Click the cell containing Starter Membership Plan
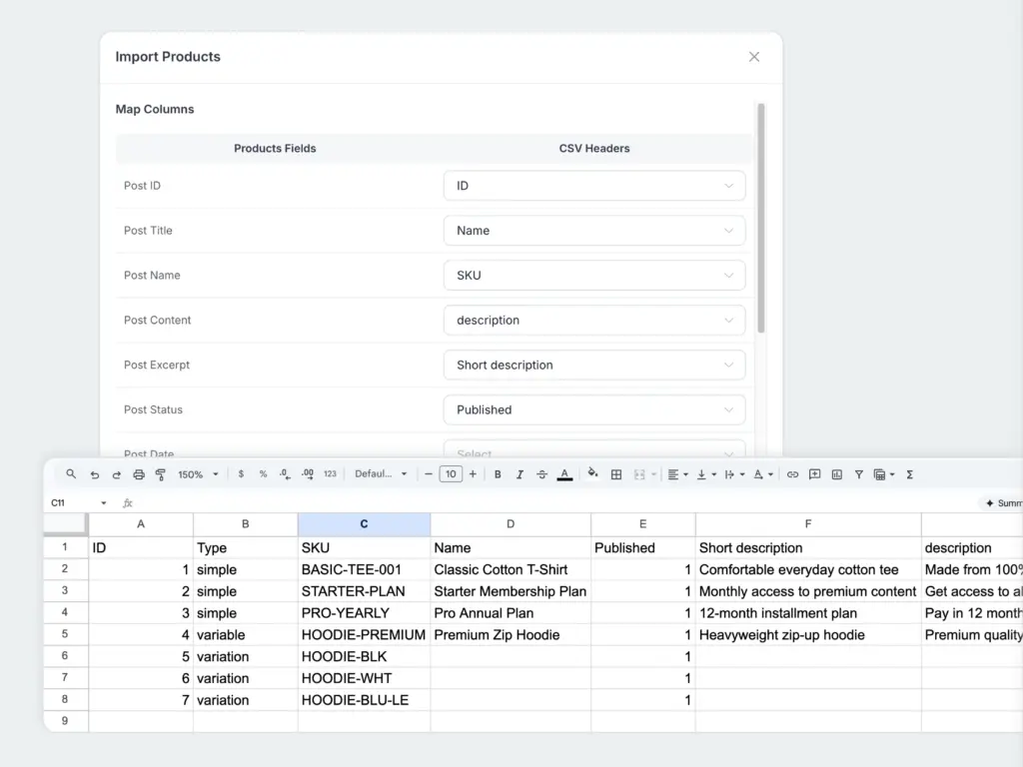 [511, 591]
